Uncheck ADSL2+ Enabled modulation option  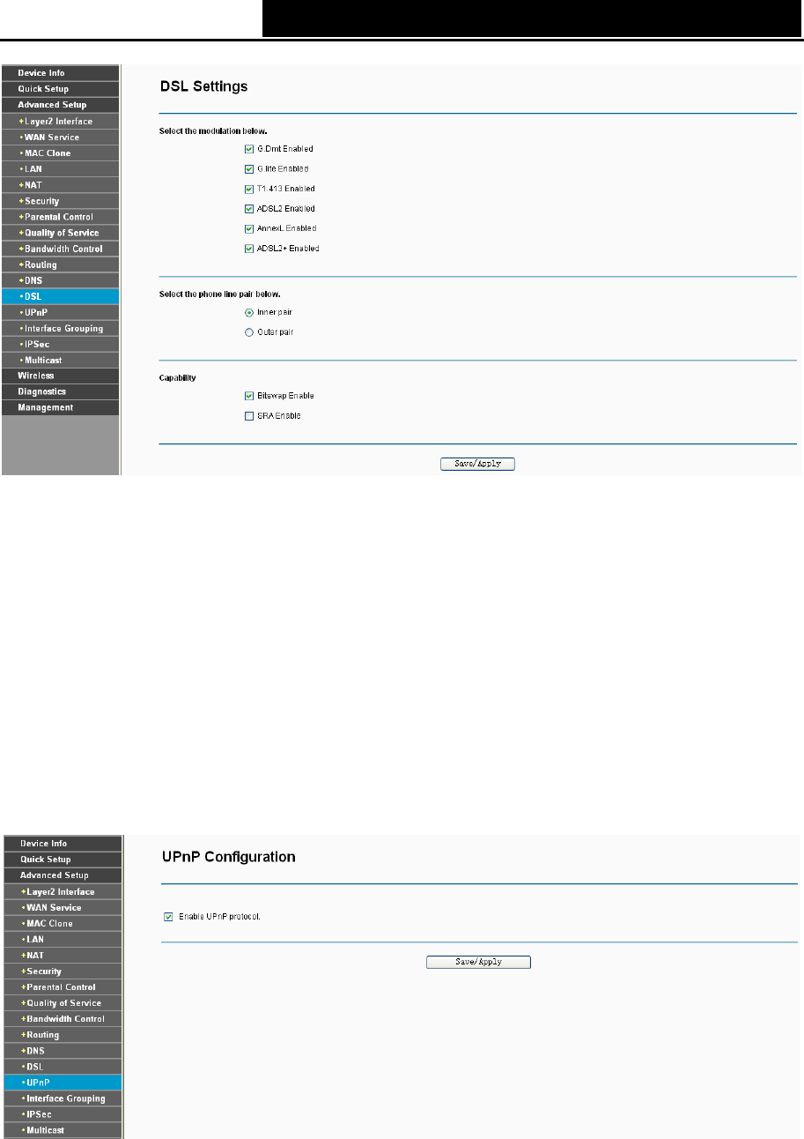tap(249, 249)
